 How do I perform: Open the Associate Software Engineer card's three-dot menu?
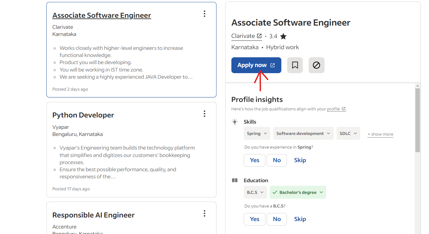coord(204,14)
